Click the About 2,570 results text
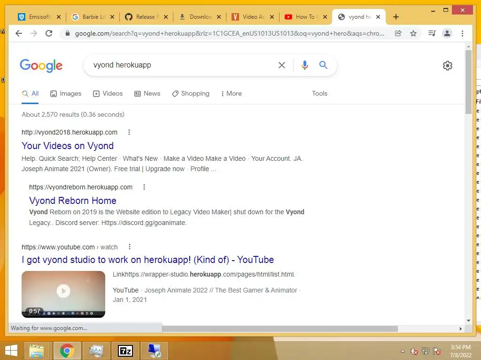 73,114
